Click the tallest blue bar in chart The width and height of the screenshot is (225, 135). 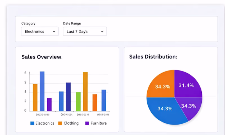tap(42, 91)
